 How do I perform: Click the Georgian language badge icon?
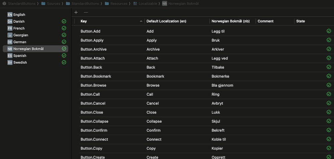coord(10,35)
